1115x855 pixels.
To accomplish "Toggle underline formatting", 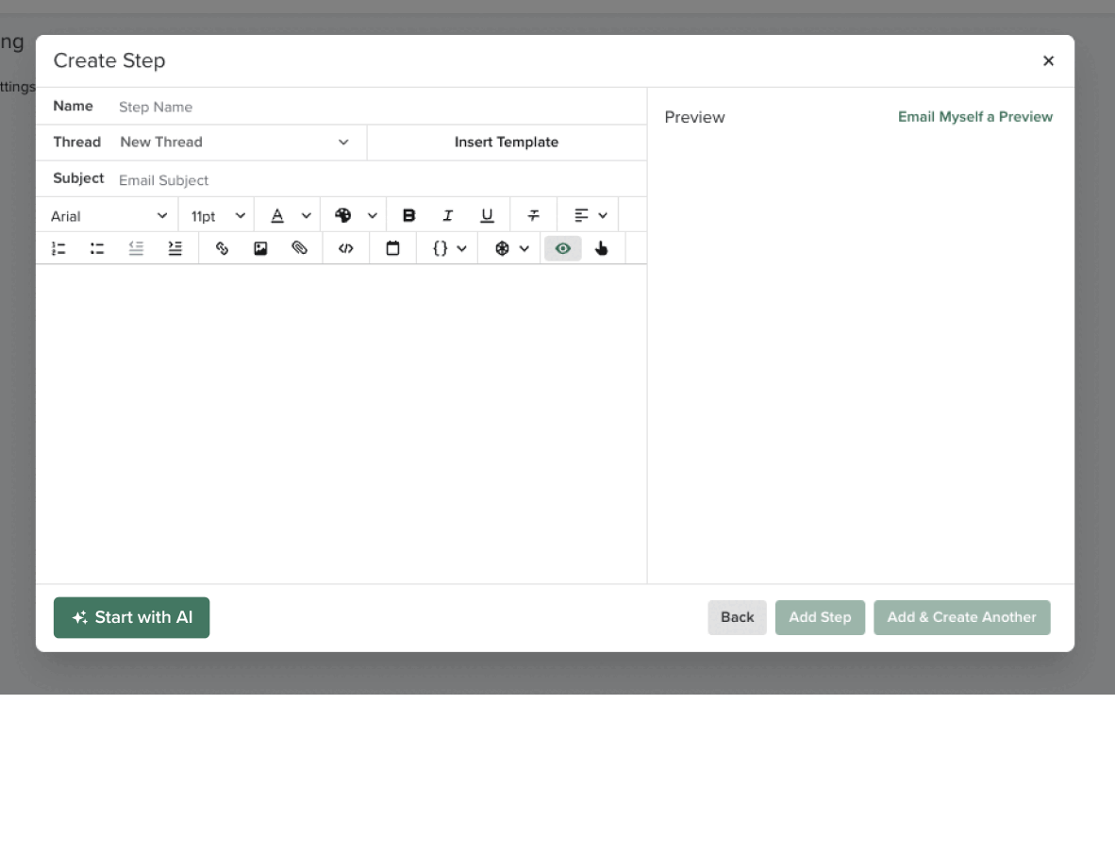I will click(x=487, y=215).
